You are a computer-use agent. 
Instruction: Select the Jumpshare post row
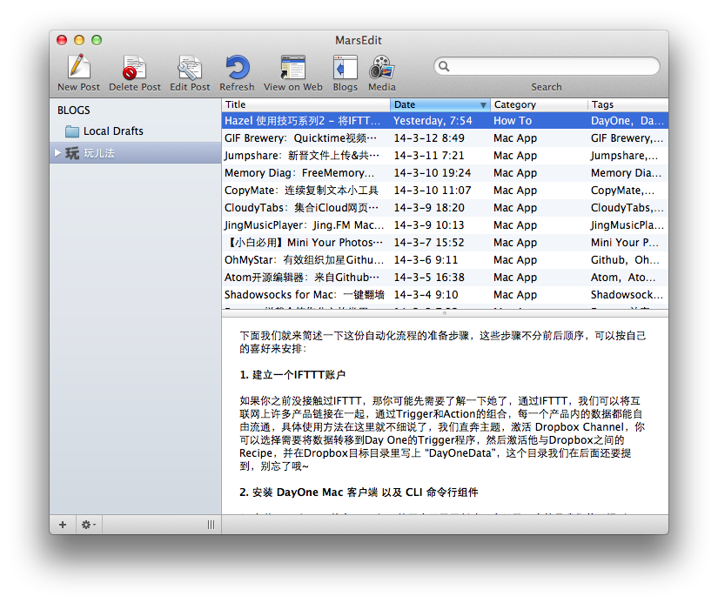(x=445, y=156)
